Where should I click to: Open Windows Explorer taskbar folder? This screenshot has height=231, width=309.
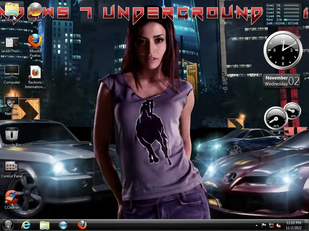pos(45,225)
